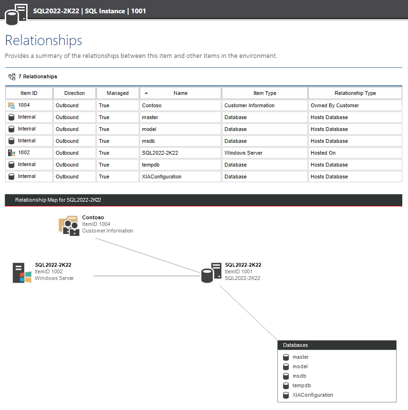Click the Outbound cell in Contoso row

pos(75,105)
